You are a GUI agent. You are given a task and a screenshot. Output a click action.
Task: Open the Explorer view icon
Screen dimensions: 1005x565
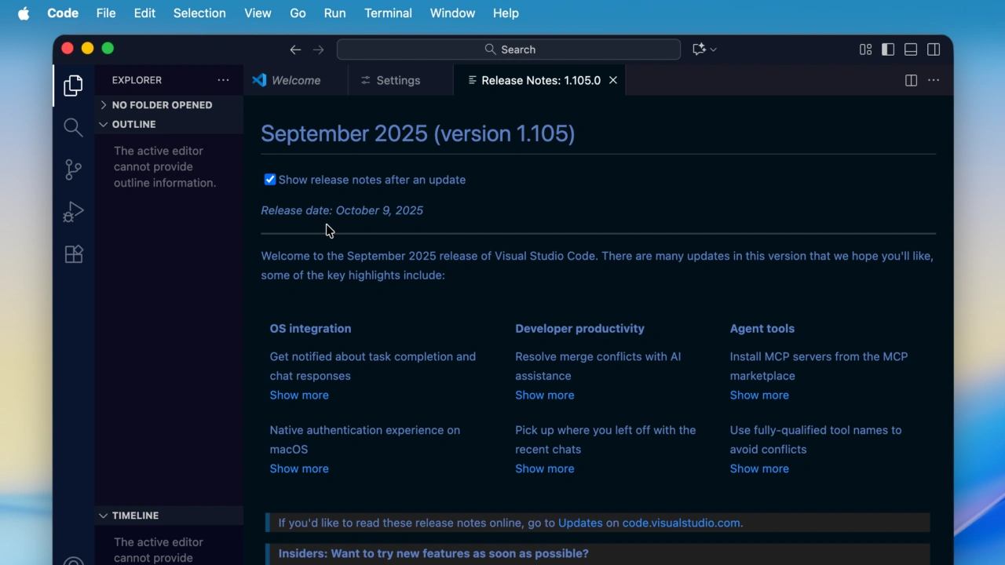point(73,85)
